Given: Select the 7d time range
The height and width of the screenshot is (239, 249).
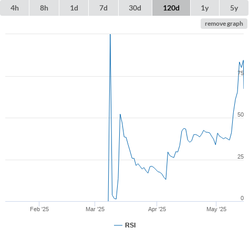Looking at the screenshot, I should pos(103,8).
